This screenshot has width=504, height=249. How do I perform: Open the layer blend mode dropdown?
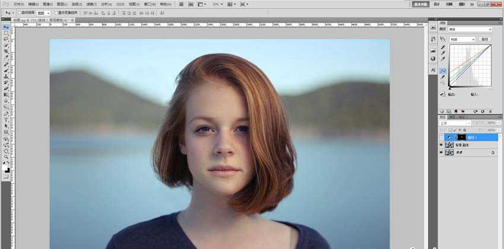(x=454, y=123)
